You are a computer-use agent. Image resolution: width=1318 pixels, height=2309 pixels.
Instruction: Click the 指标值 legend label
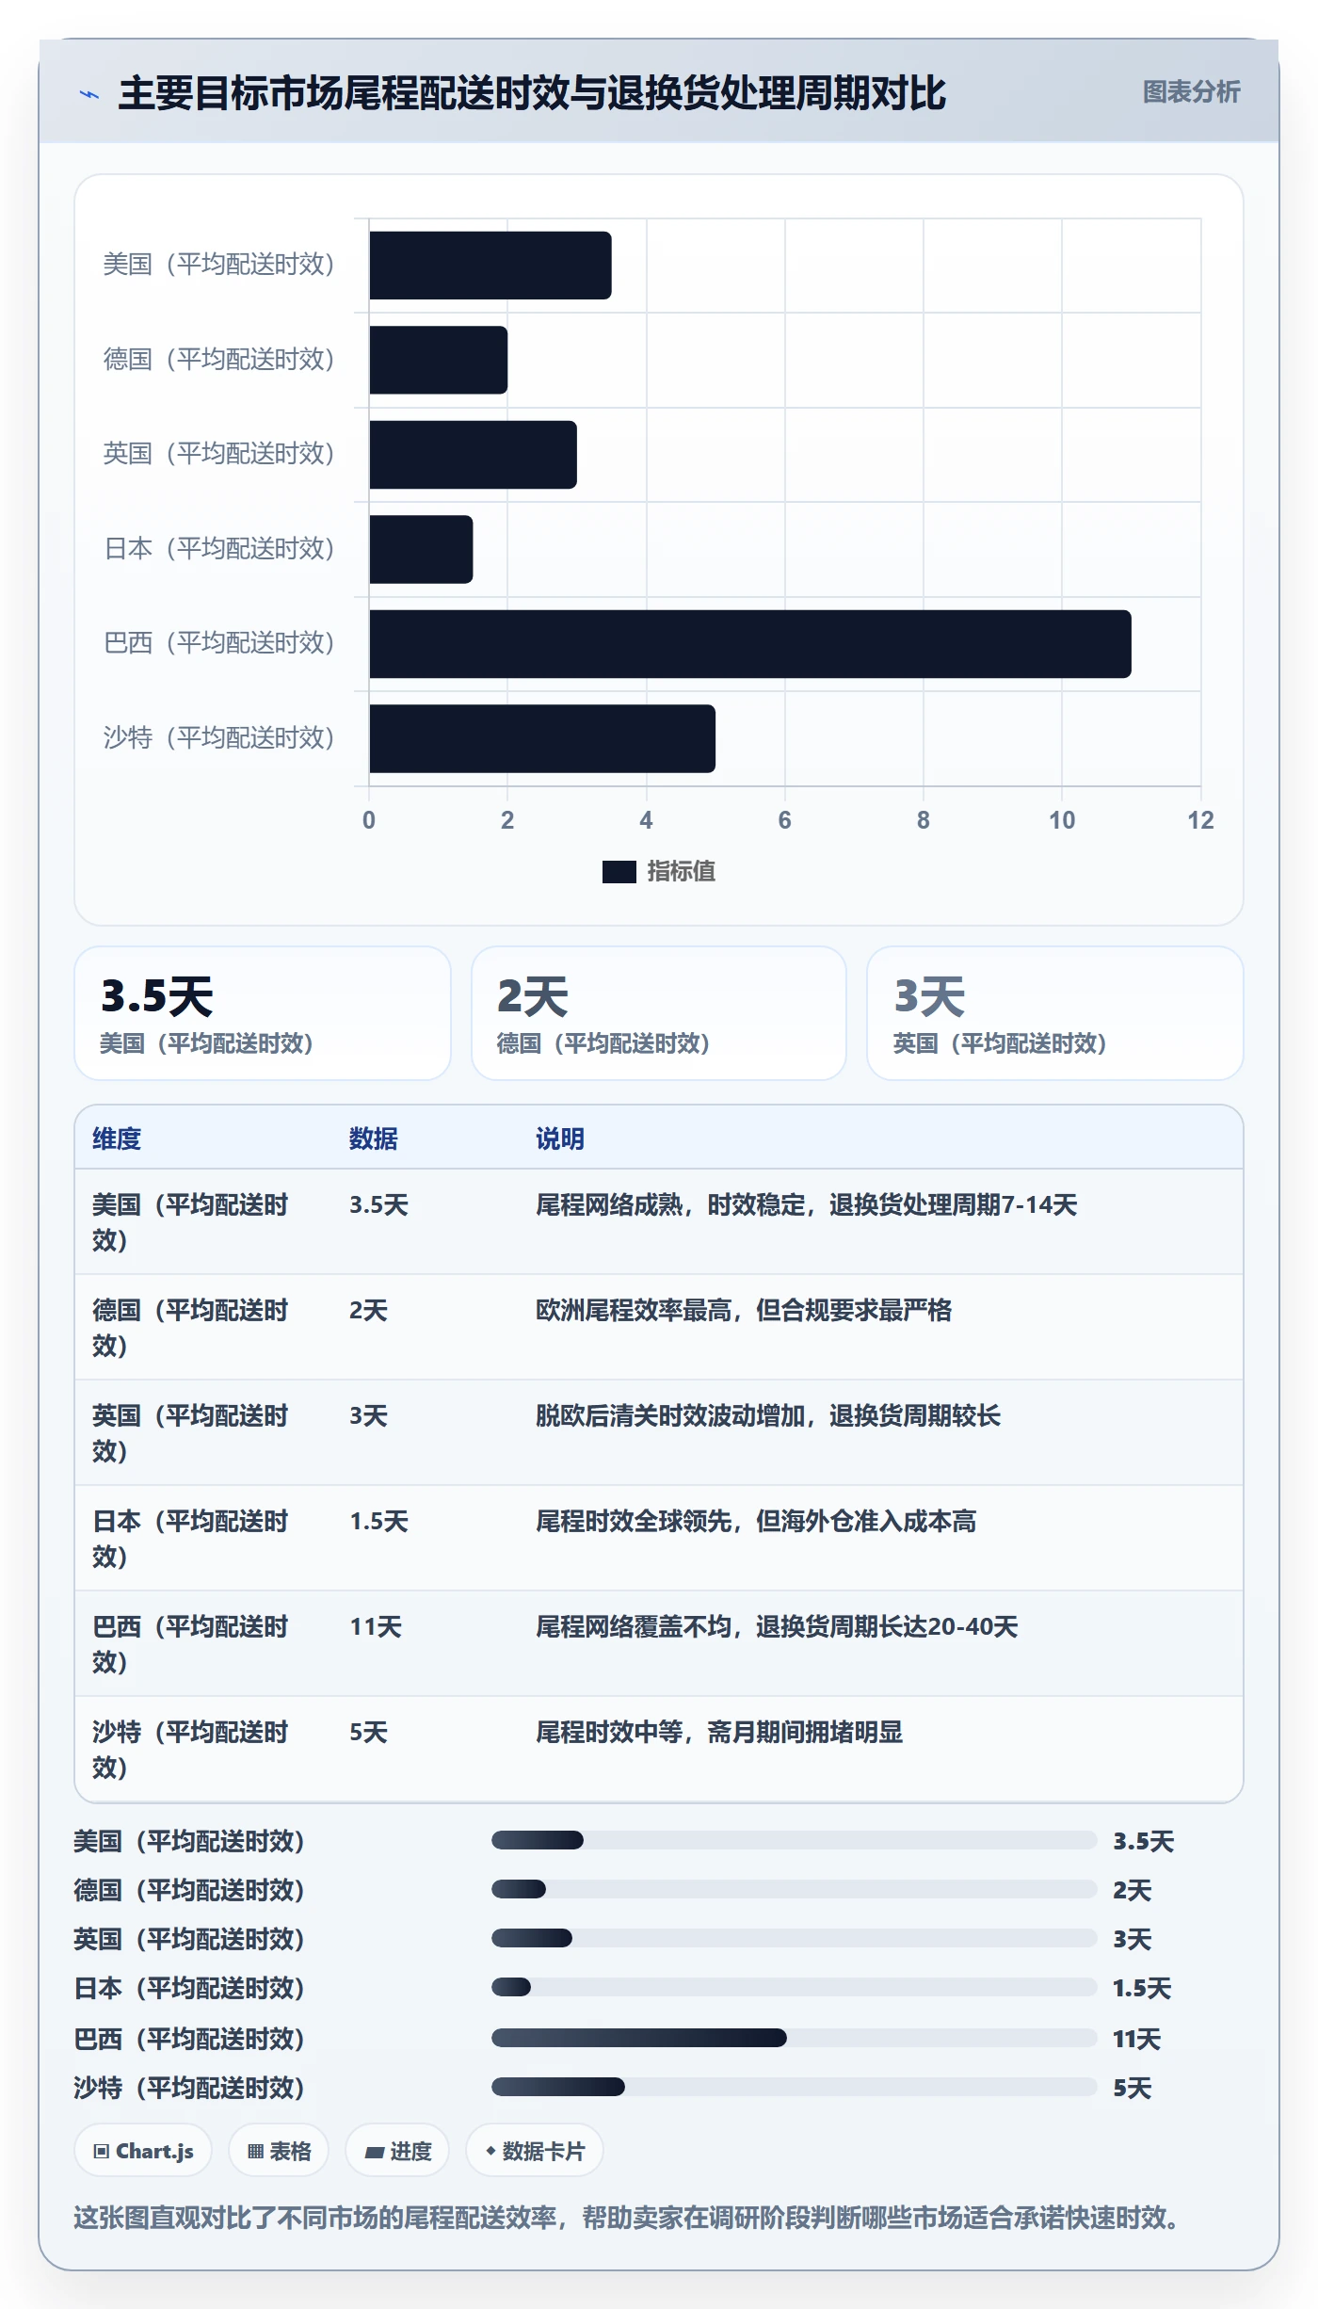pyautogui.click(x=682, y=872)
